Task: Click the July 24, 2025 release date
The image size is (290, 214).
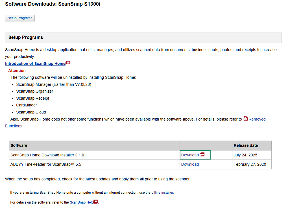Action: tap(245, 155)
